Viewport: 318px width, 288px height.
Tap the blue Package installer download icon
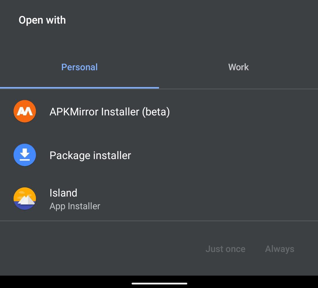pyautogui.click(x=25, y=155)
